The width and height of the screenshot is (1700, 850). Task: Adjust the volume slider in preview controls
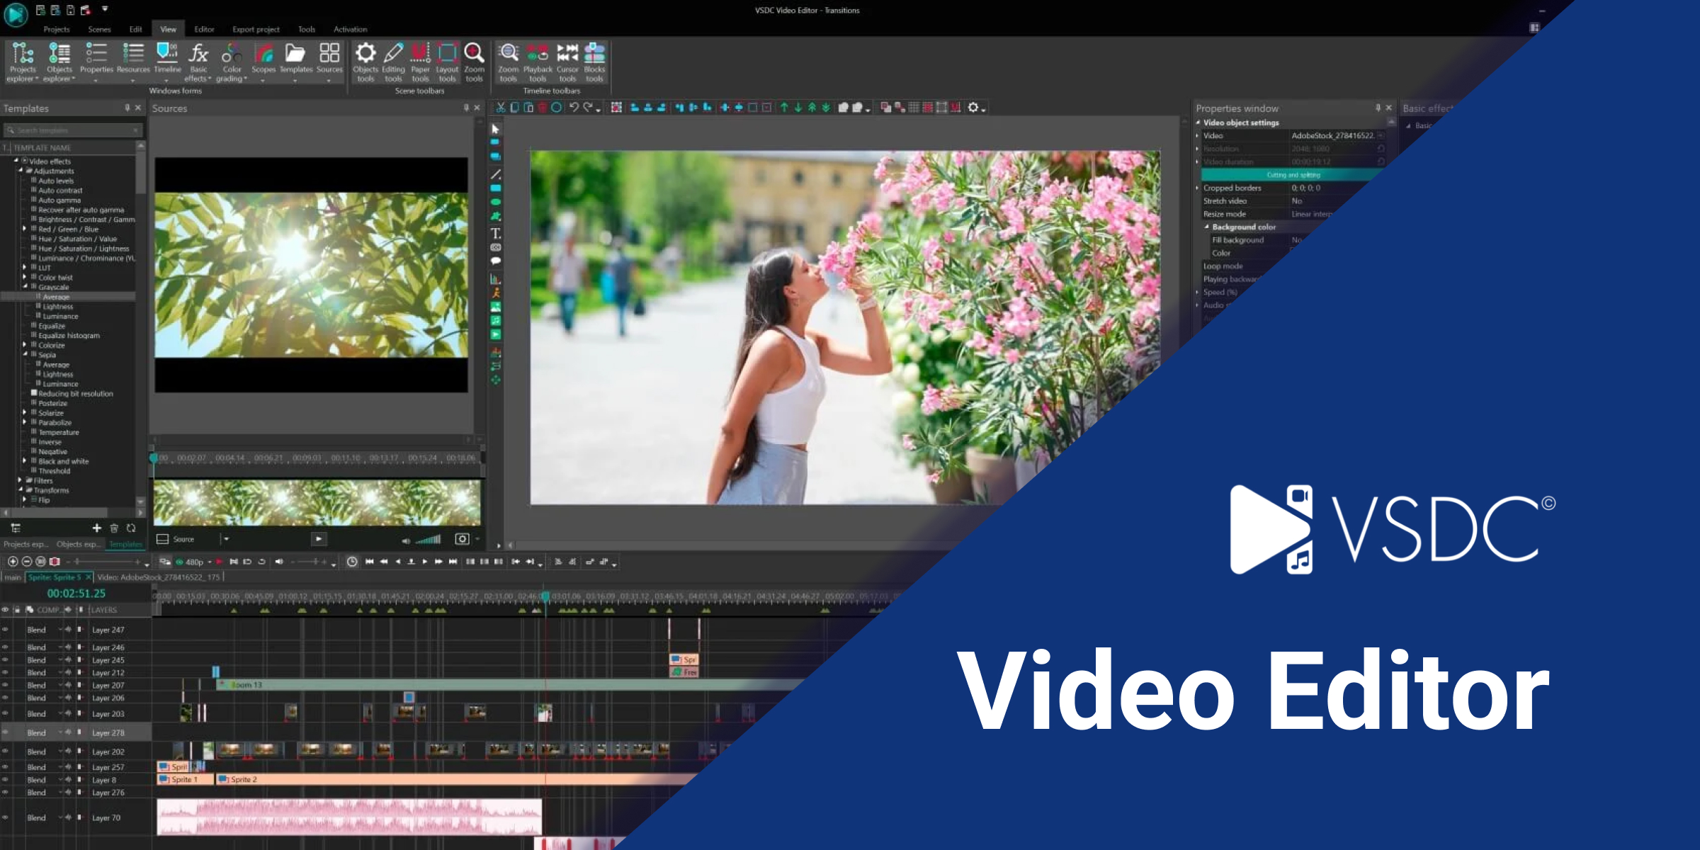427,539
